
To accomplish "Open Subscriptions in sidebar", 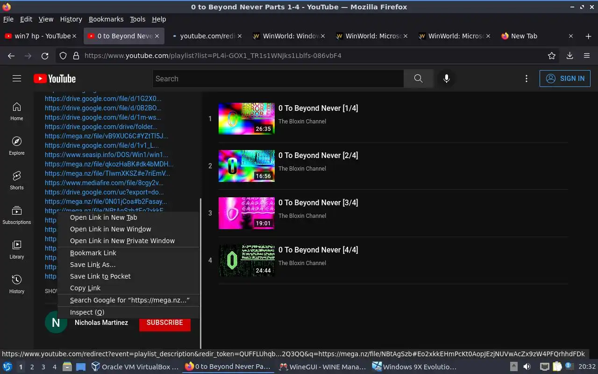I will pos(17,215).
